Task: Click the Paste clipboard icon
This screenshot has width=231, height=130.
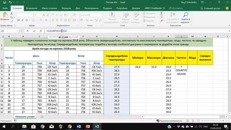Action: tap(5, 15)
